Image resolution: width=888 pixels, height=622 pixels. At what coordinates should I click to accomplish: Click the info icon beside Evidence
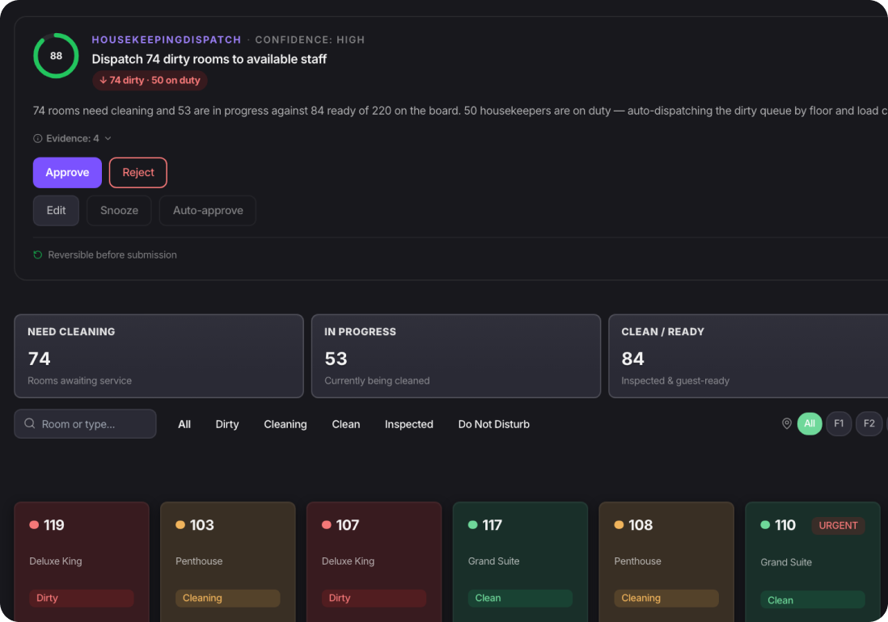38,139
